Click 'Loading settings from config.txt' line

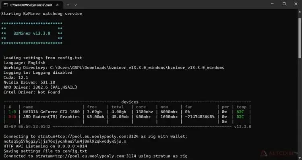coord(43,58)
